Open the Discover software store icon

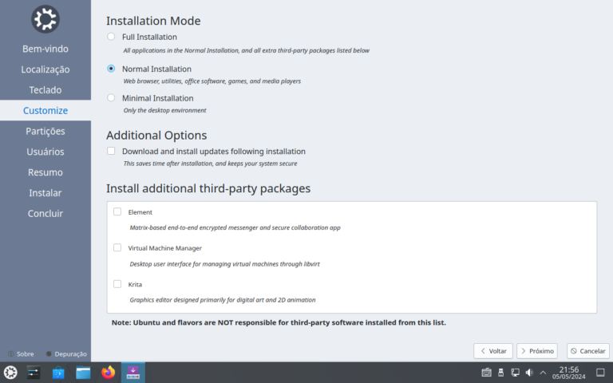pyautogui.click(x=59, y=373)
